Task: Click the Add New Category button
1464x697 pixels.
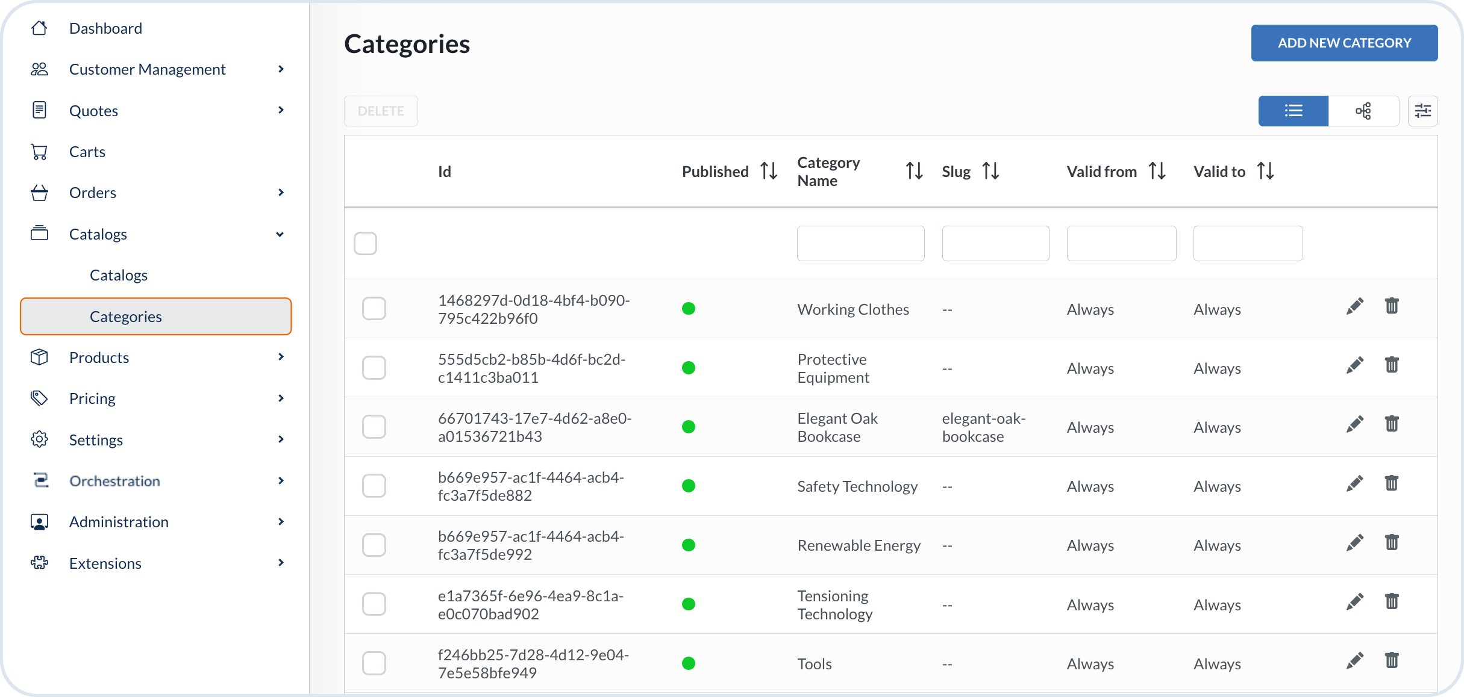Action: (x=1344, y=43)
